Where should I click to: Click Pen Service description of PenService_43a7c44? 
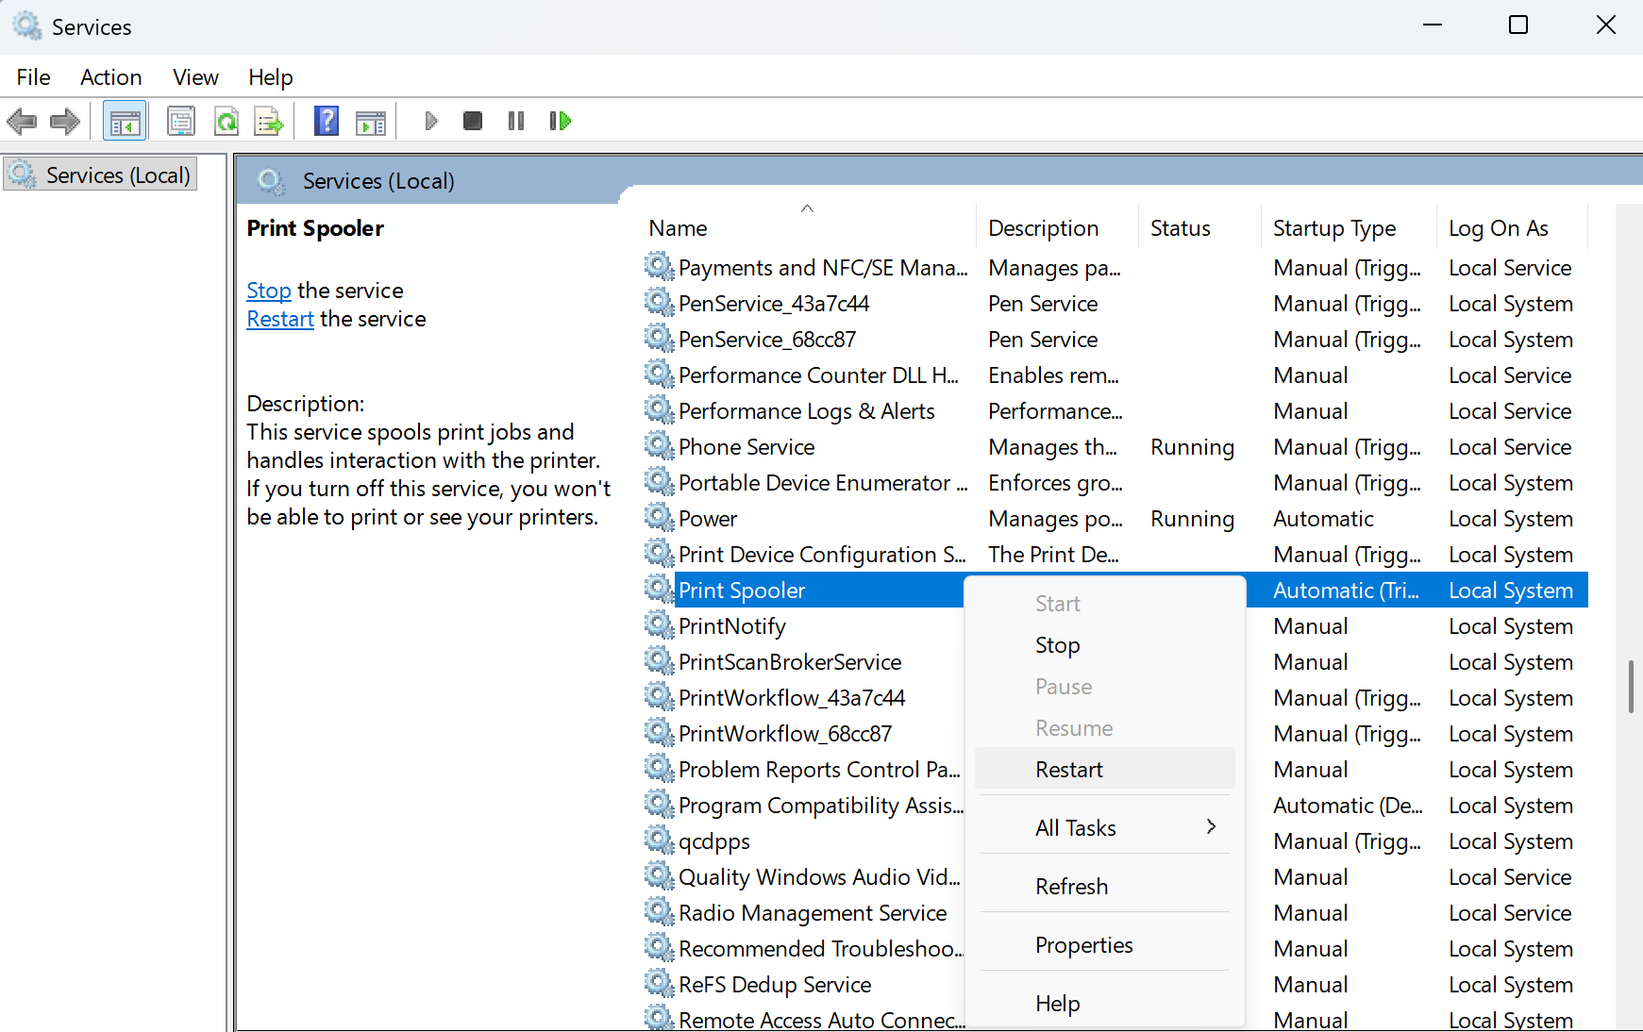1043,304
